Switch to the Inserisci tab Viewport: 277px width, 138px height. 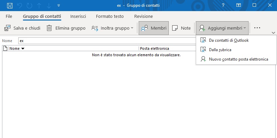78,16
